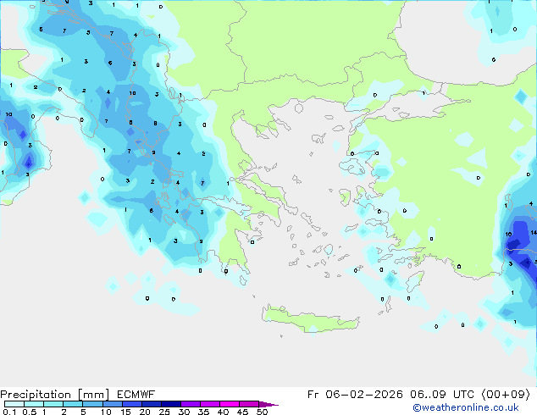
Task: Click the "Fr 06-02-2026" date text
Action: [355, 395]
